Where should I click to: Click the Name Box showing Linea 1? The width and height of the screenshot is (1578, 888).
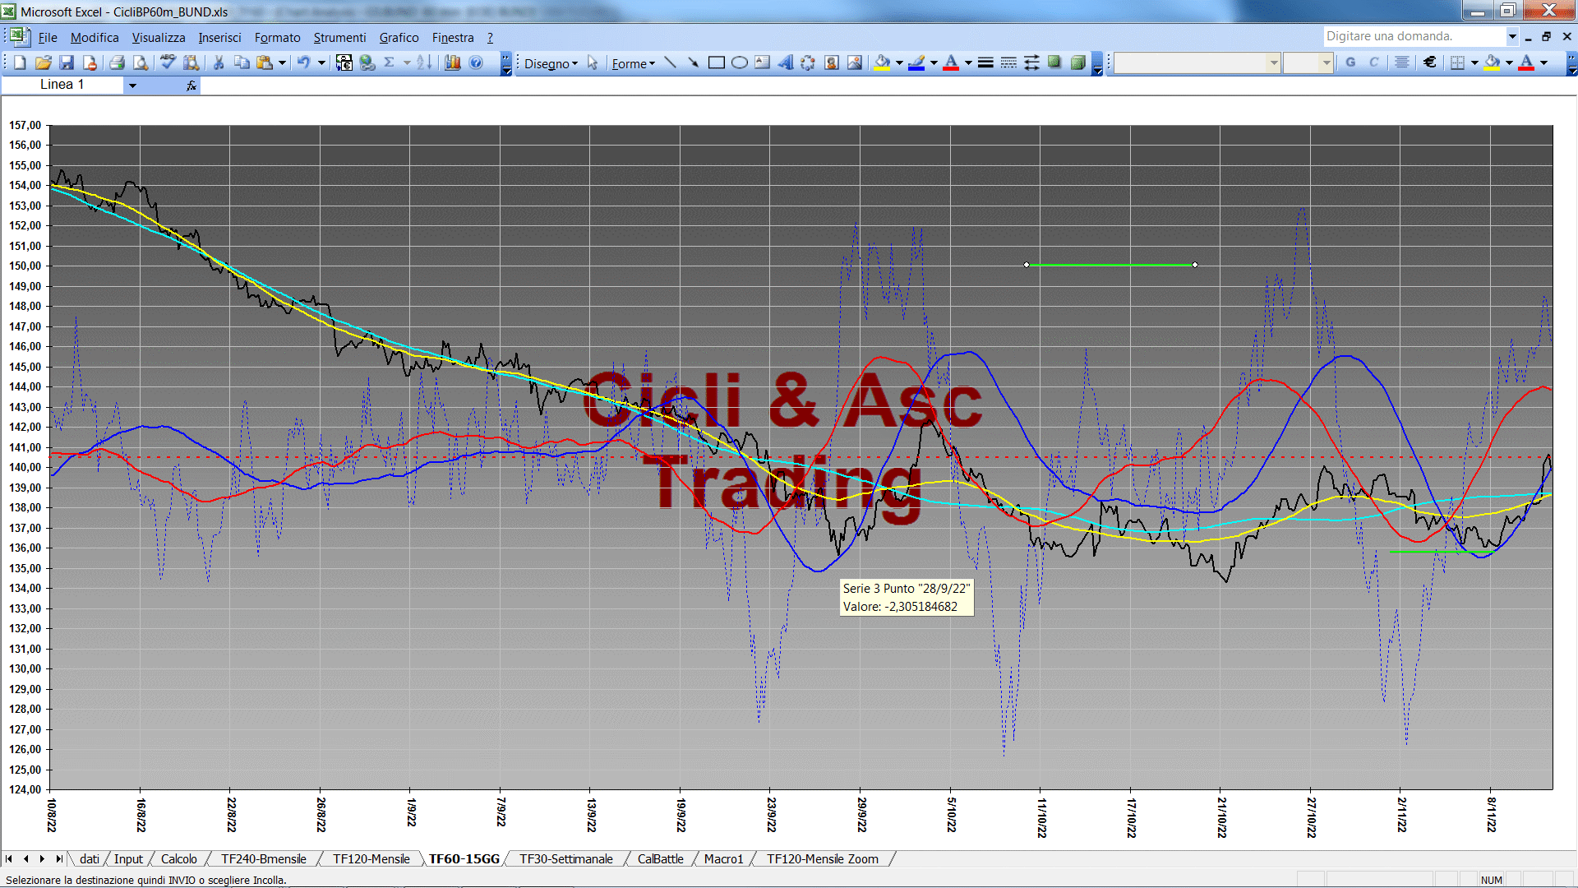coord(62,85)
